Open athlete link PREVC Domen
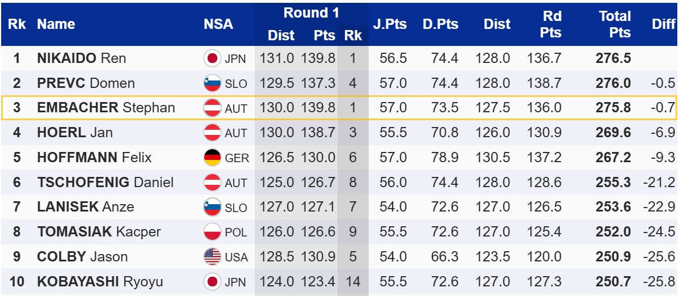 click(x=86, y=83)
